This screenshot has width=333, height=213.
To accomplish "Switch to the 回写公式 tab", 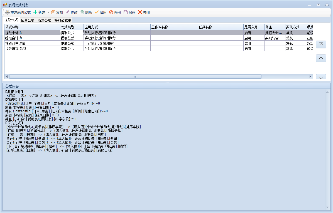I will (x=28, y=20).
